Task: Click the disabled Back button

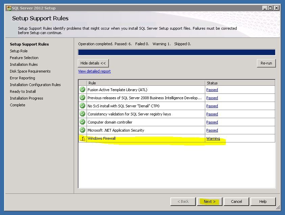Action: pos(183,201)
